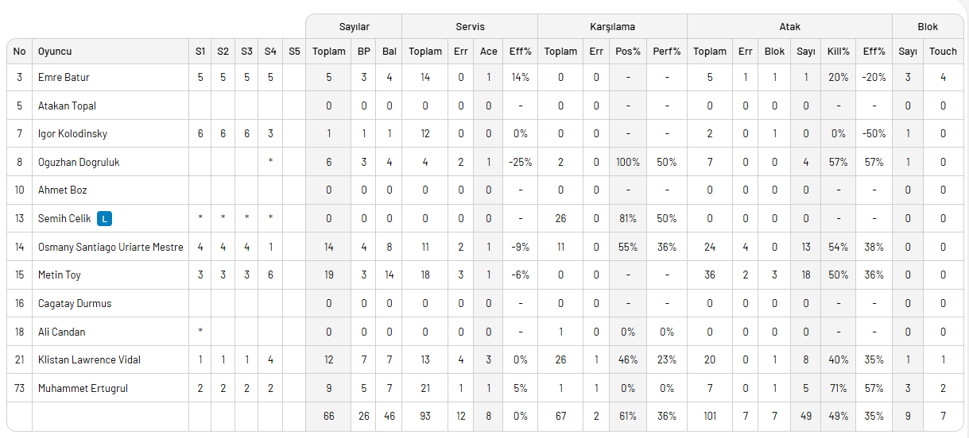This screenshot has height=438, width=969.
Task: Click Muhammet Ertugrul's player name
Action: point(83,389)
